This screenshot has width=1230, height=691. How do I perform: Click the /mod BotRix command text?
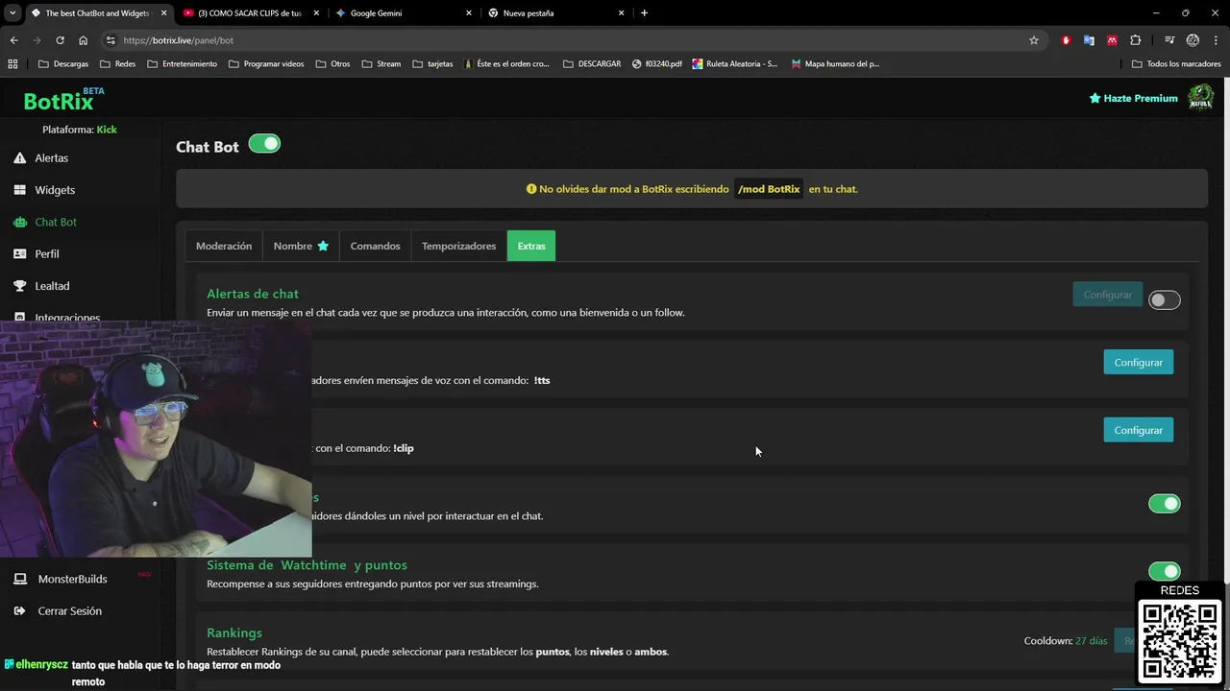coord(769,189)
